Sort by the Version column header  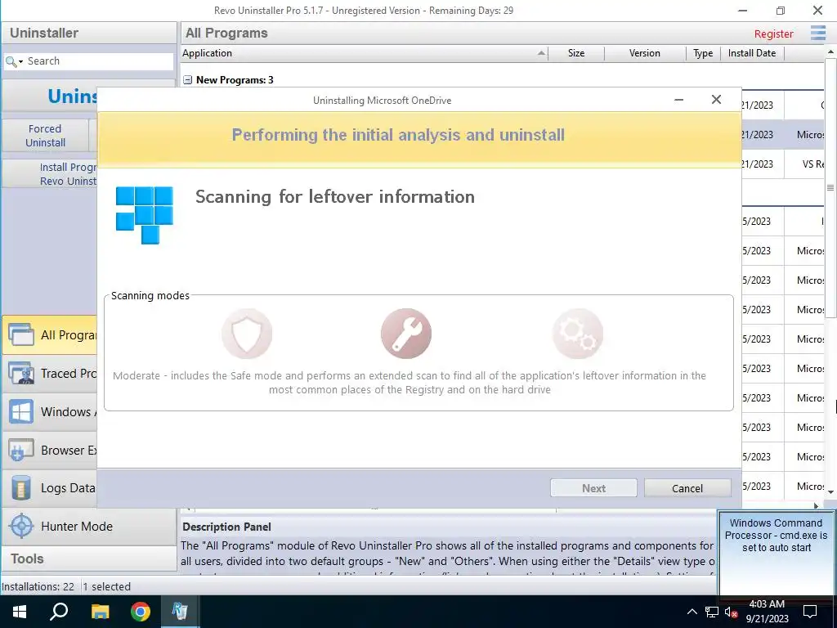click(x=645, y=53)
